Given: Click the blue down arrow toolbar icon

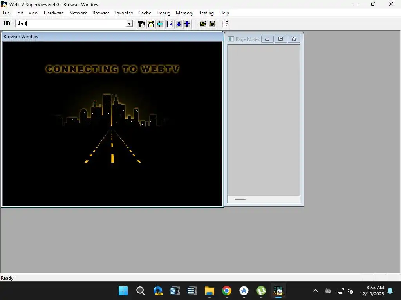Looking at the screenshot, I should click(x=179, y=24).
